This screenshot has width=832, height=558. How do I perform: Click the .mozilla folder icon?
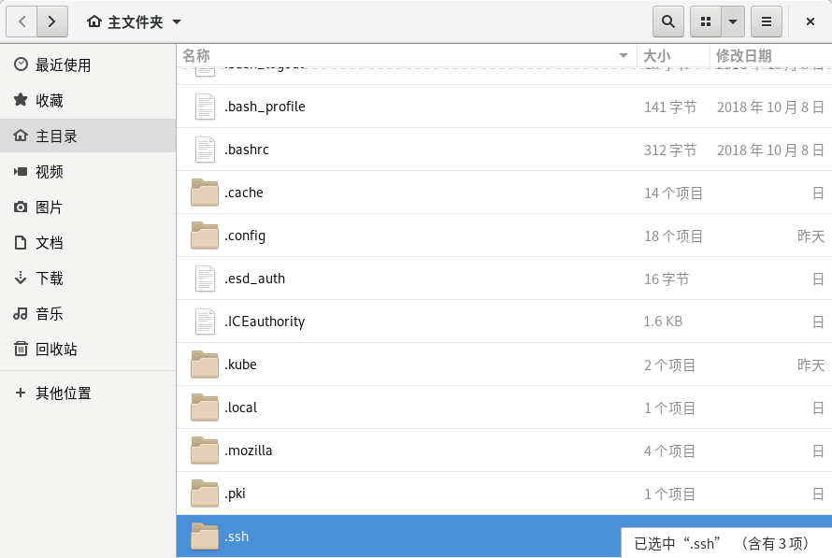[x=205, y=450]
